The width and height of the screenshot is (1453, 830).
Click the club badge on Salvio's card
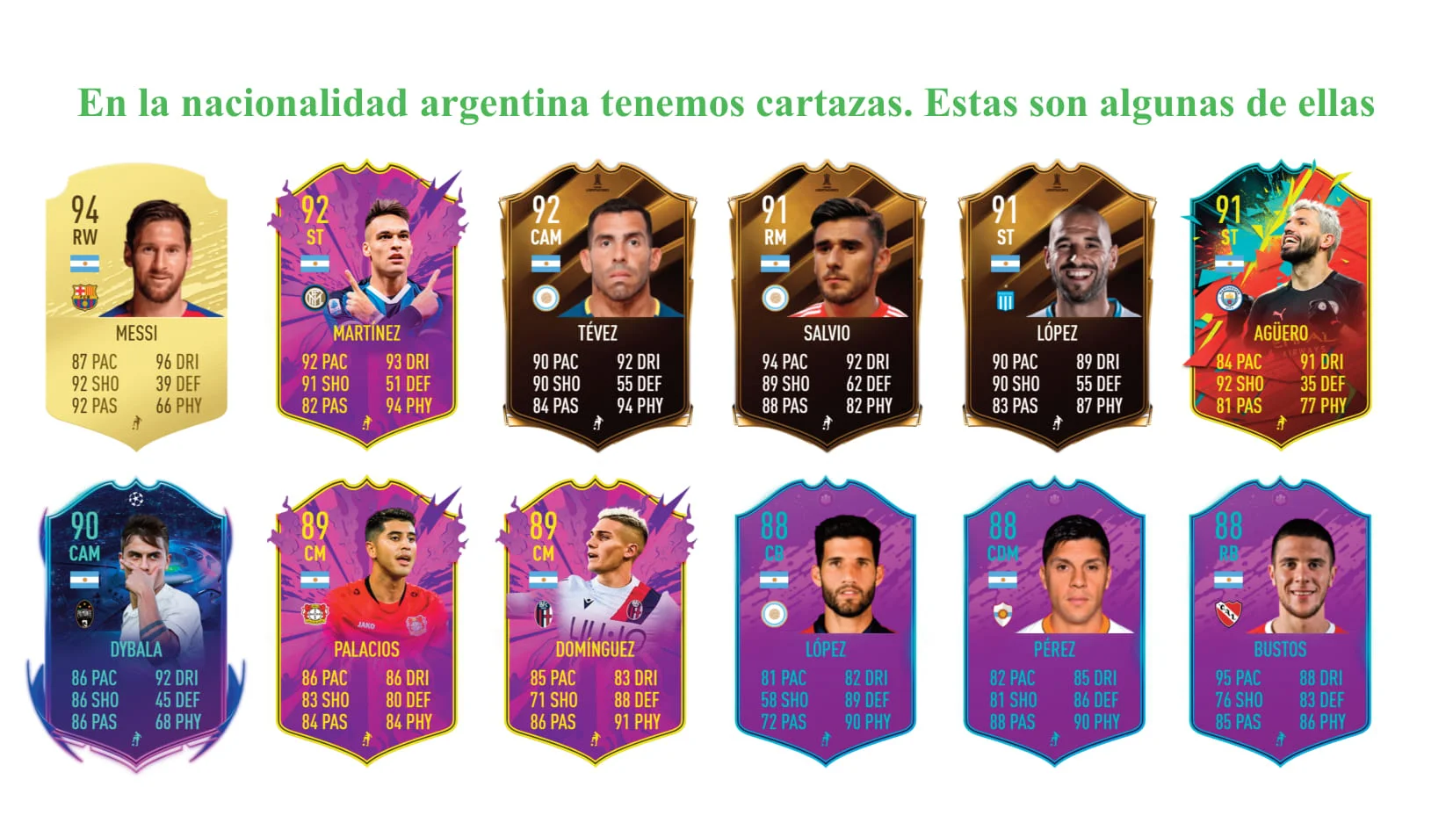pyautogui.click(x=775, y=298)
